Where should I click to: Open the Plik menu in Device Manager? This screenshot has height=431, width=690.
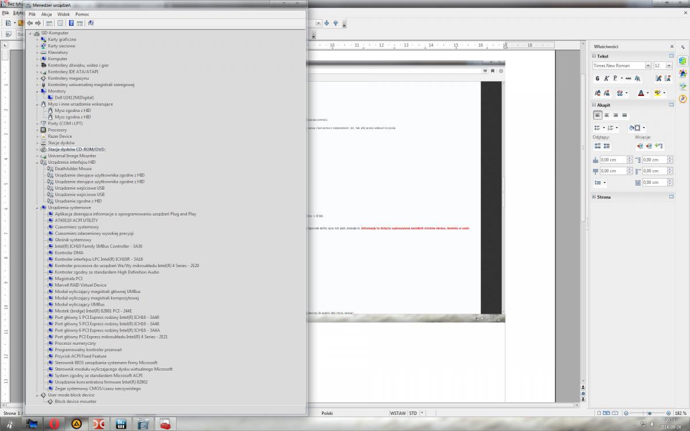pos(32,14)
